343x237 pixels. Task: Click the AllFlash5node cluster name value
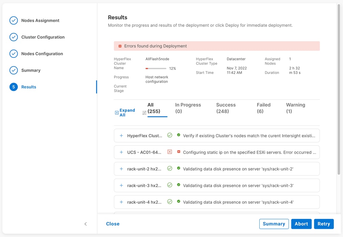[x=157, y=59]
